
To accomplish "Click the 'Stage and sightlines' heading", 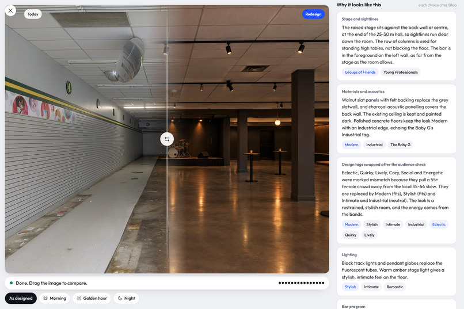I will [360, 19].
